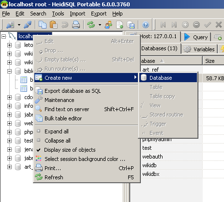Viewport: 224px width, 202px height.
Task: Toggle Display size of objects checkmark item
Action: (86, 150)
